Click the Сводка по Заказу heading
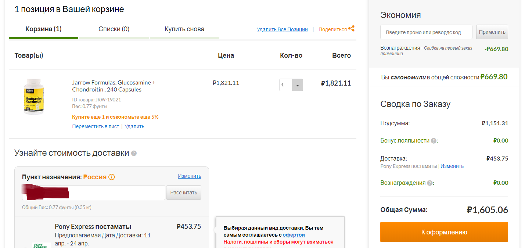Screen dimensions: 525x248 (x=416, y=104)
